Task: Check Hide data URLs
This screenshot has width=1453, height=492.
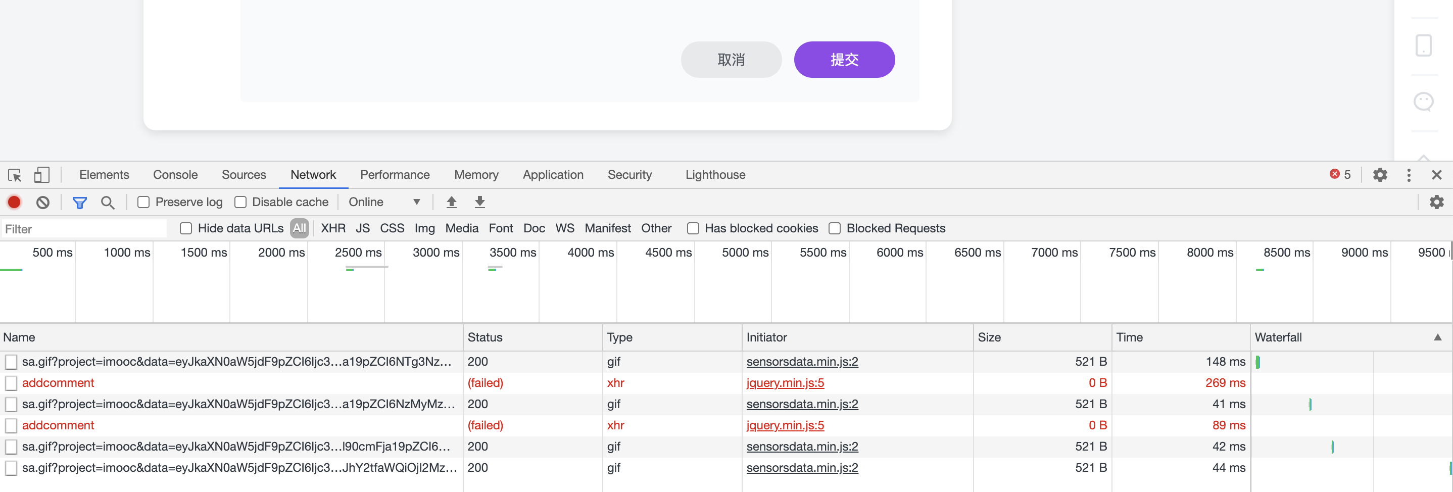Action: coord(185,228)
